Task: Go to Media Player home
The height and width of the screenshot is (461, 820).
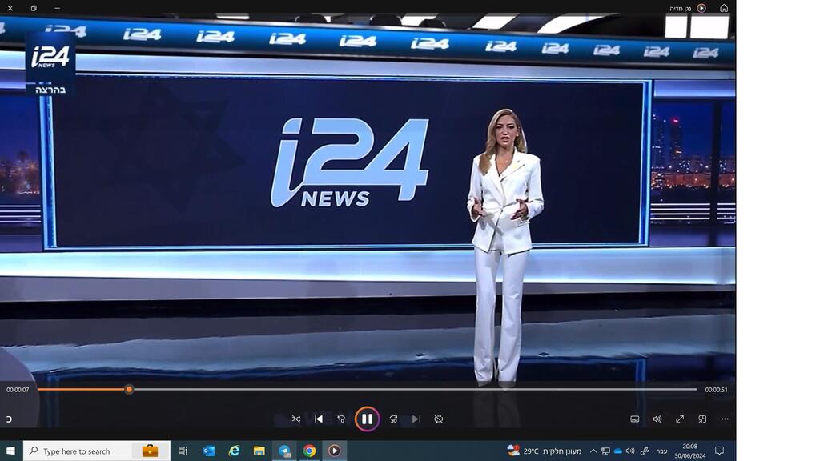Action: point(724,8)
